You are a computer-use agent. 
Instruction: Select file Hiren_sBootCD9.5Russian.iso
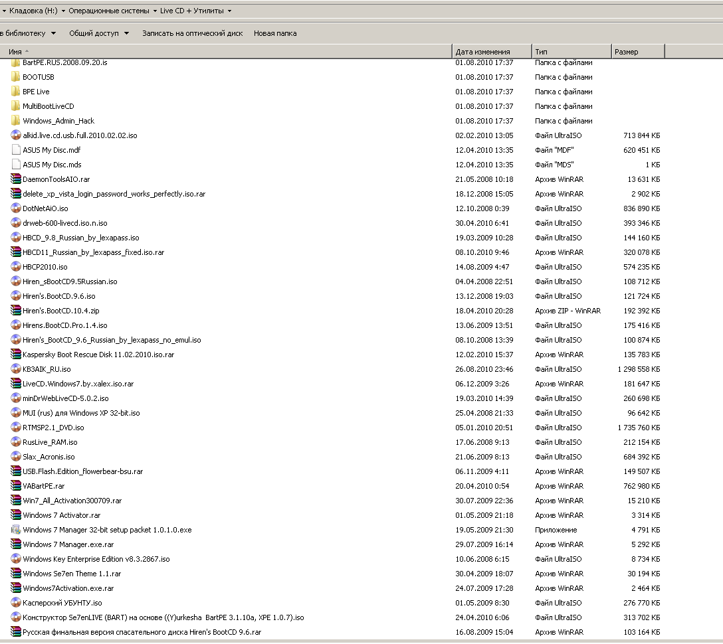(70, 282)
